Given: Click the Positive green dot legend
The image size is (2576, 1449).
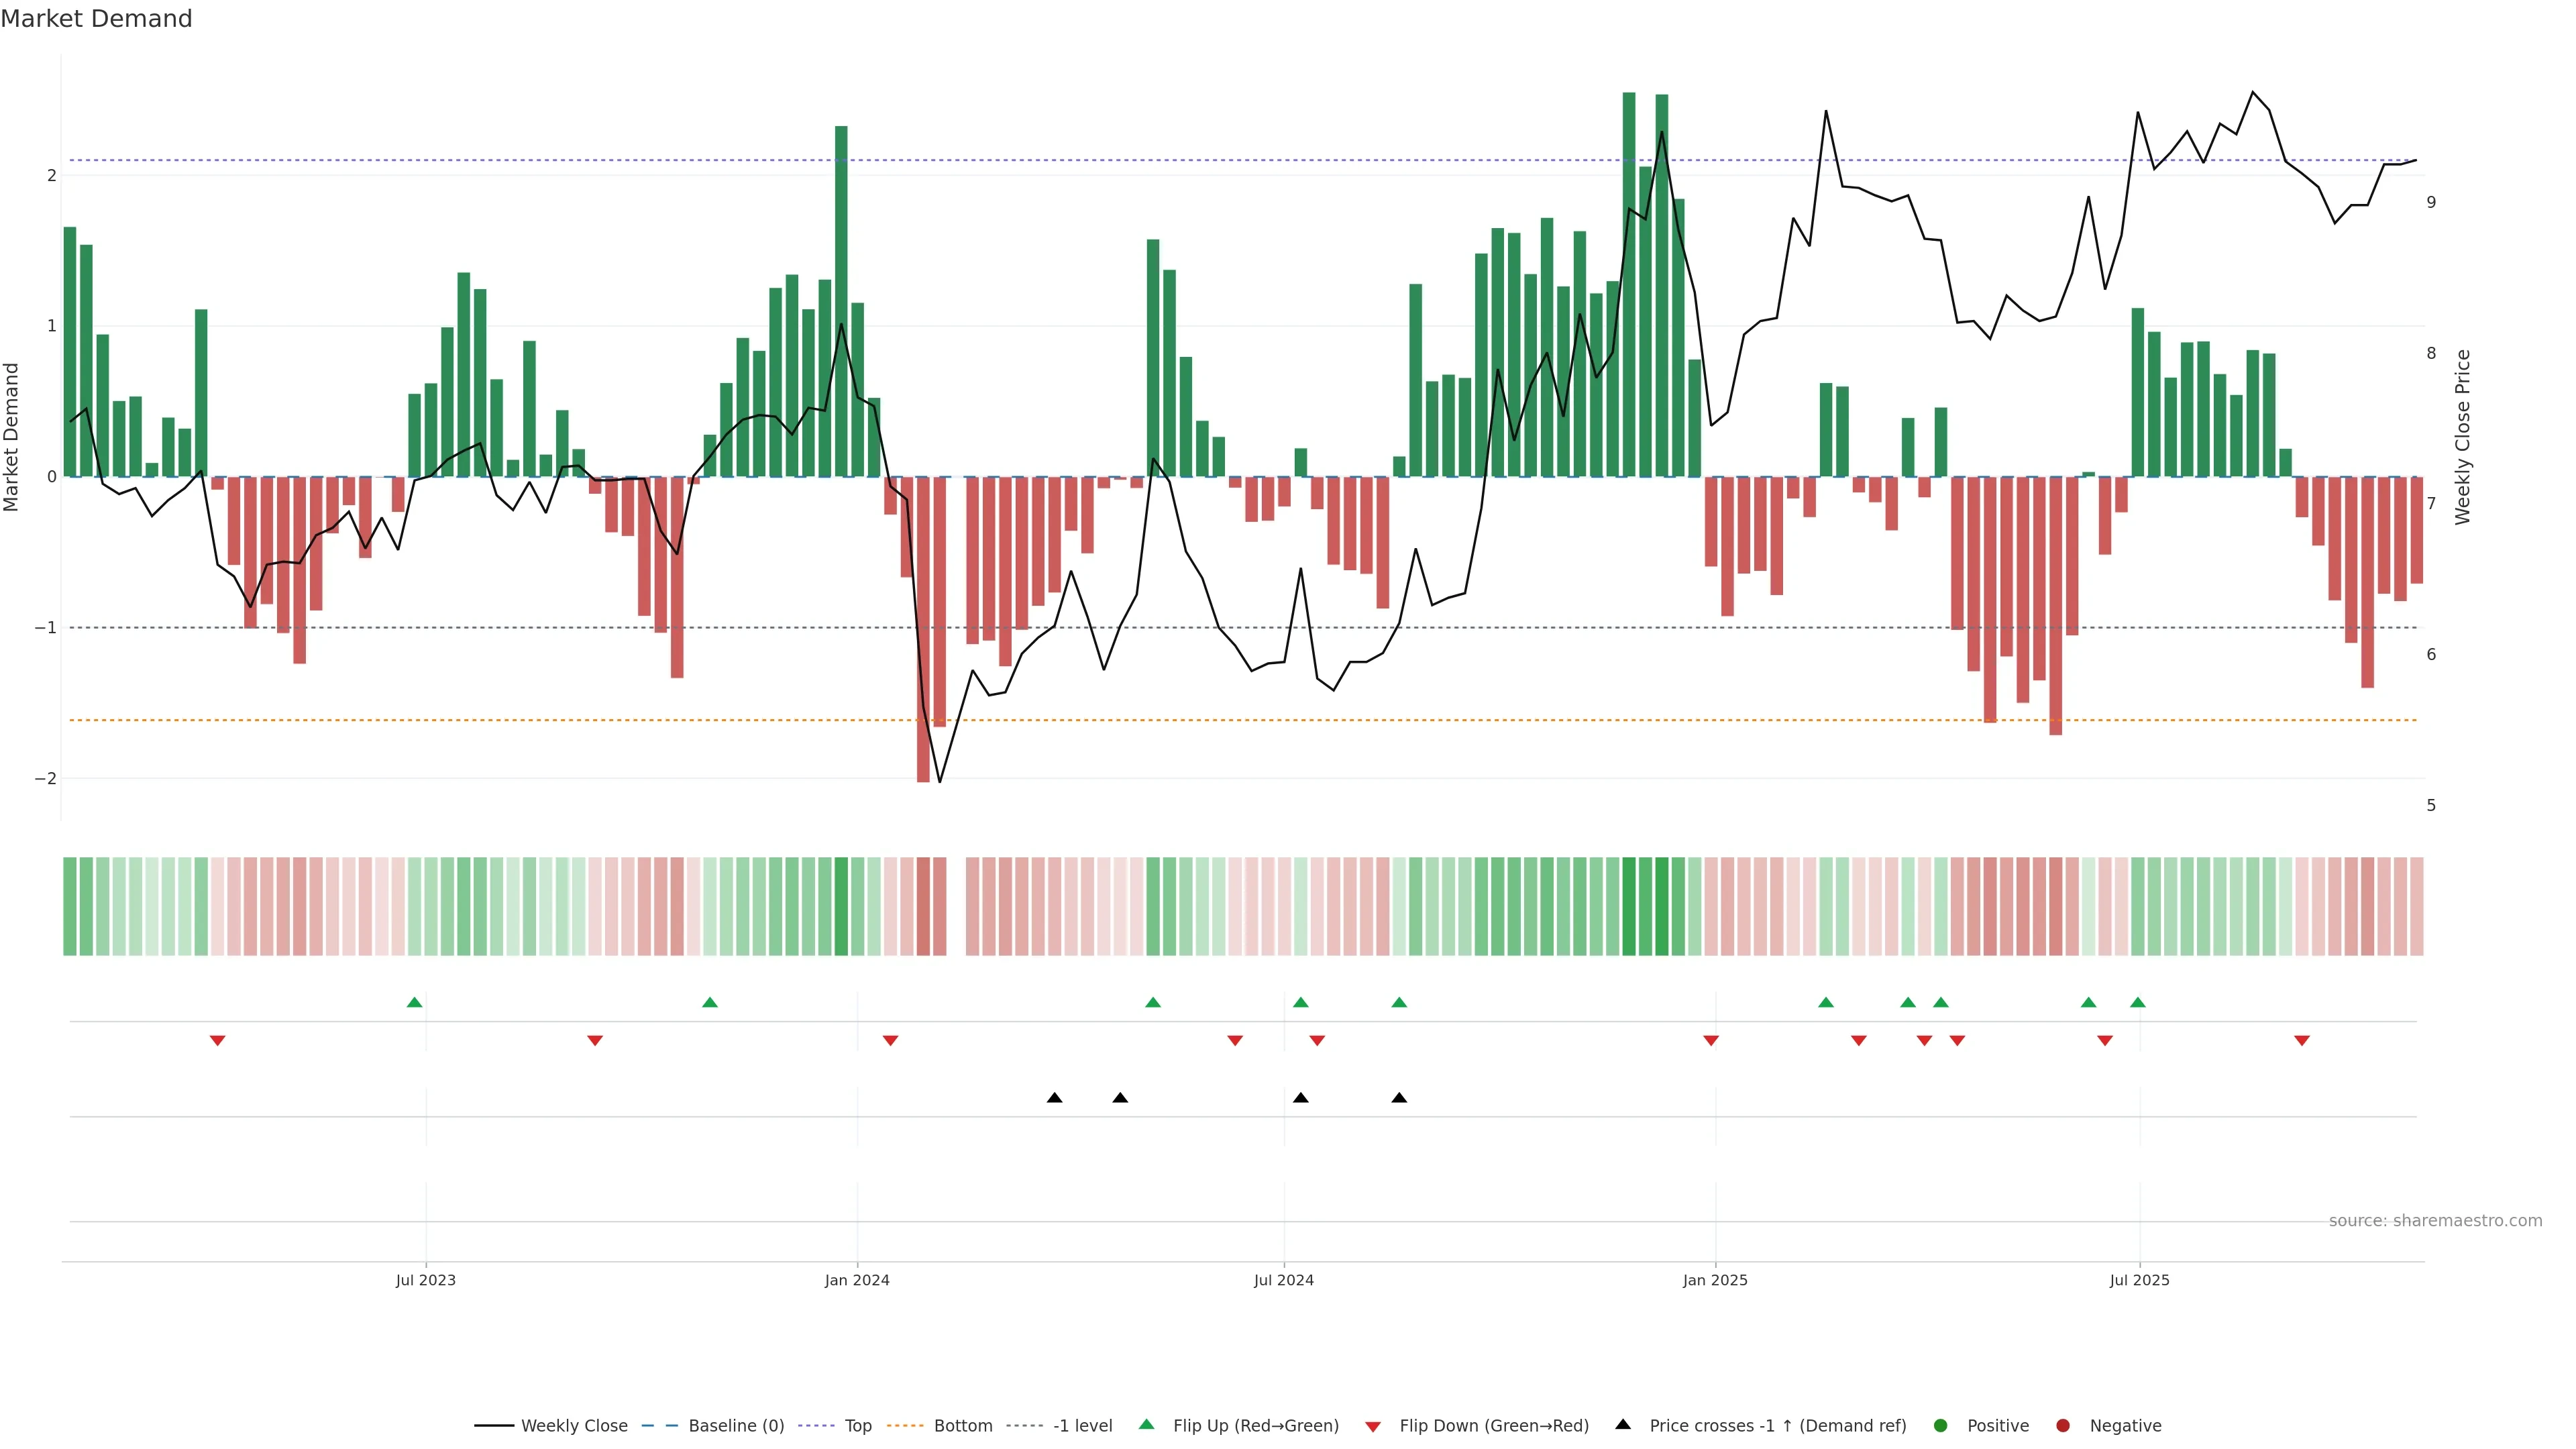Looking at the screenshot, I should click(x=1941, y=1426).
